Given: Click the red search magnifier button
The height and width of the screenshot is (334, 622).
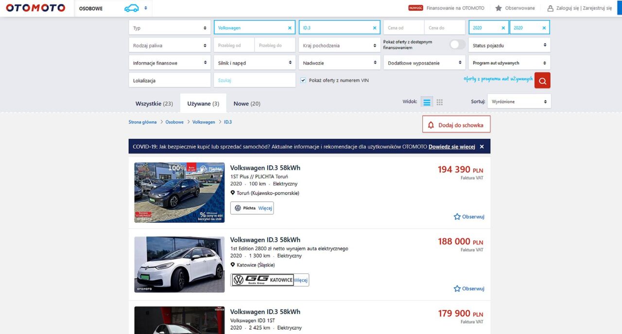Looking at the screenshot, I should pyautogui.click(x=542, y=81).
